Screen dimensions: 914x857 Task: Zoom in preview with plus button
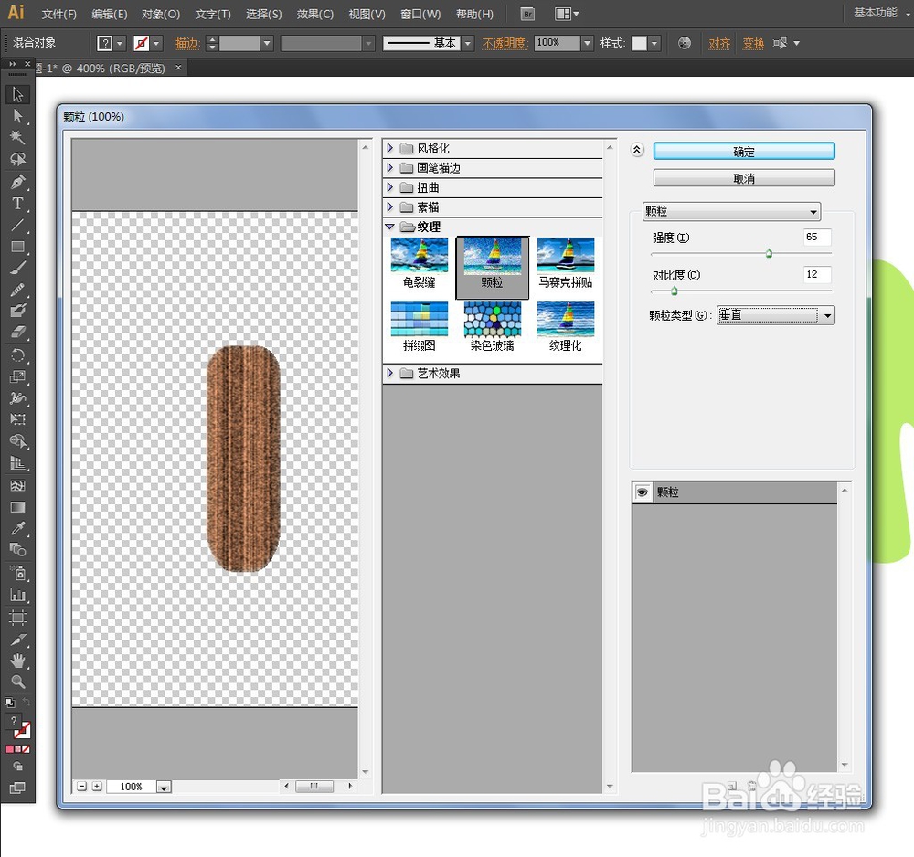point(97,787)
